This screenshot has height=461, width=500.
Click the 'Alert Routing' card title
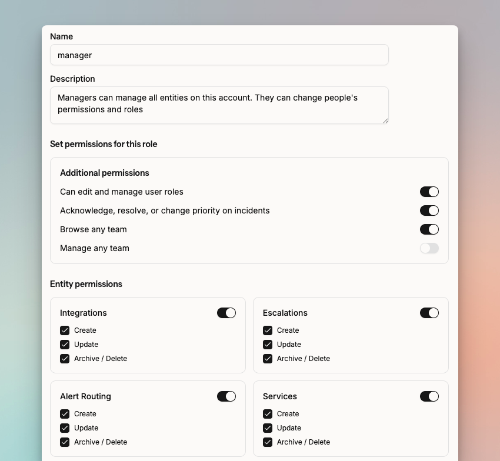pos(85,396)
